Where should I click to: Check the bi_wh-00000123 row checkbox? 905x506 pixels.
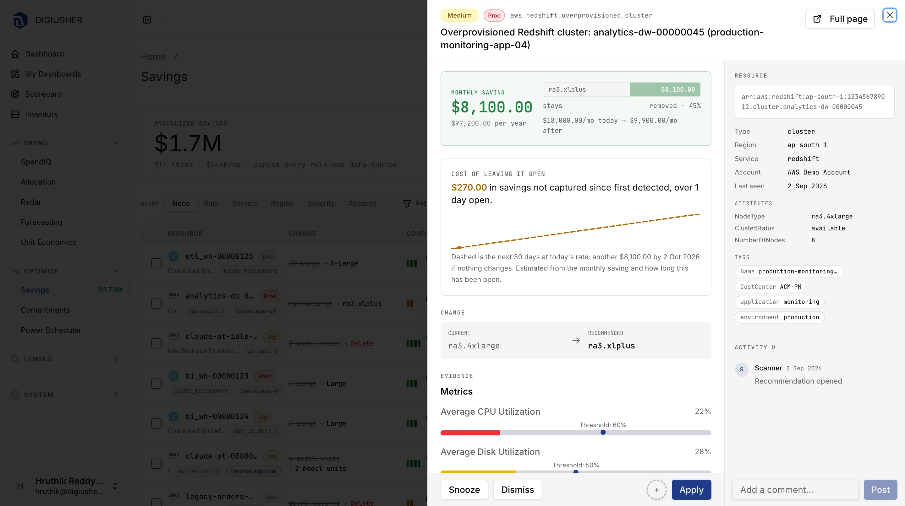pyautogui.click(x=156, y=384)
